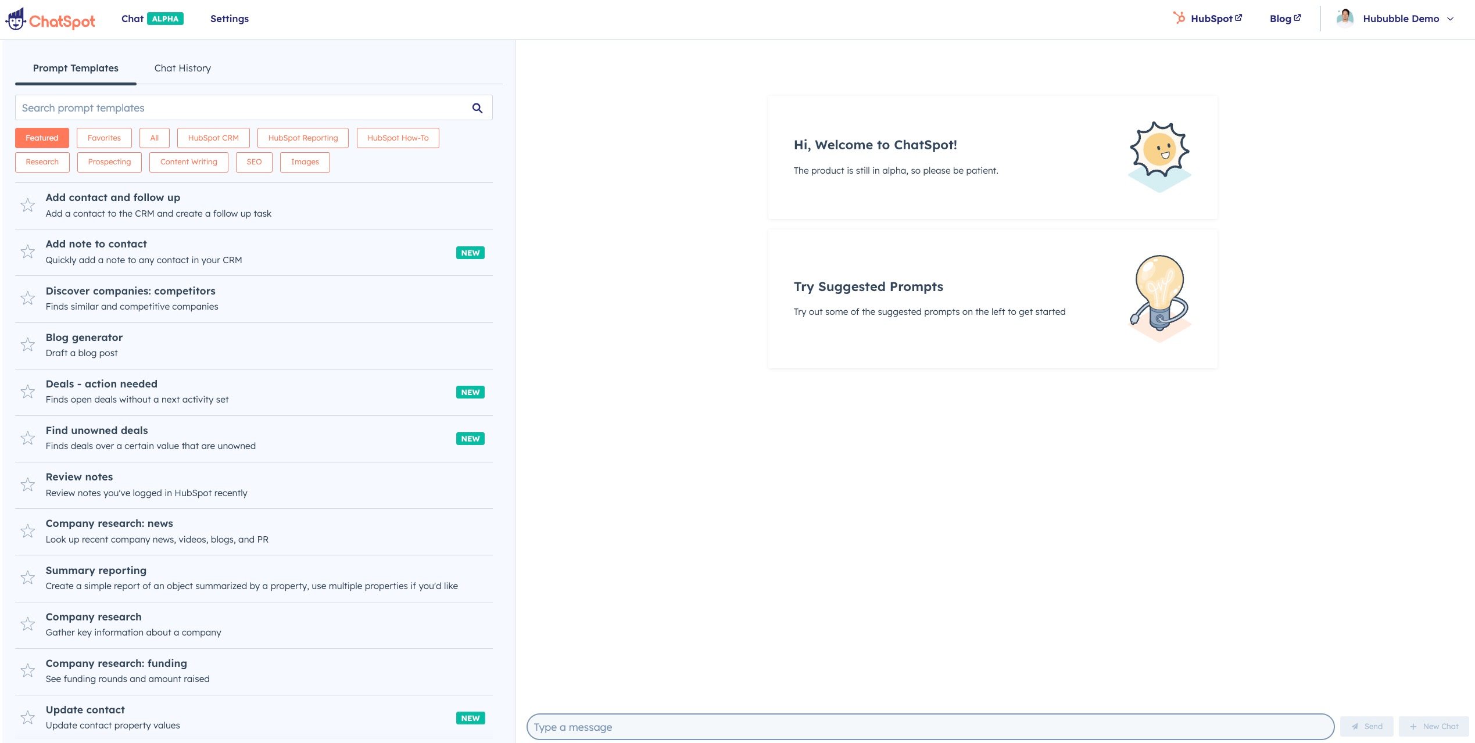Filter templates by HubSpot Reporting
The image size is (1475, 743).
pyautogui.click(x=303, y=138)
